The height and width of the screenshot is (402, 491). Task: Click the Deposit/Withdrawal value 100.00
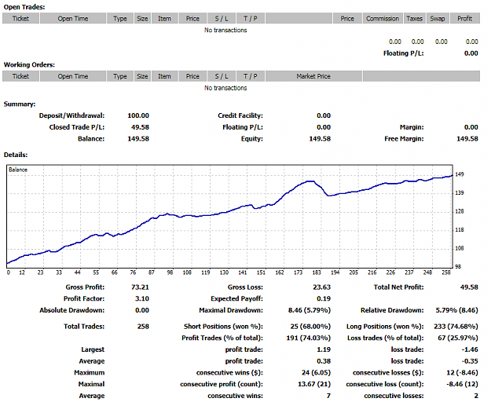tap(138, 115)
